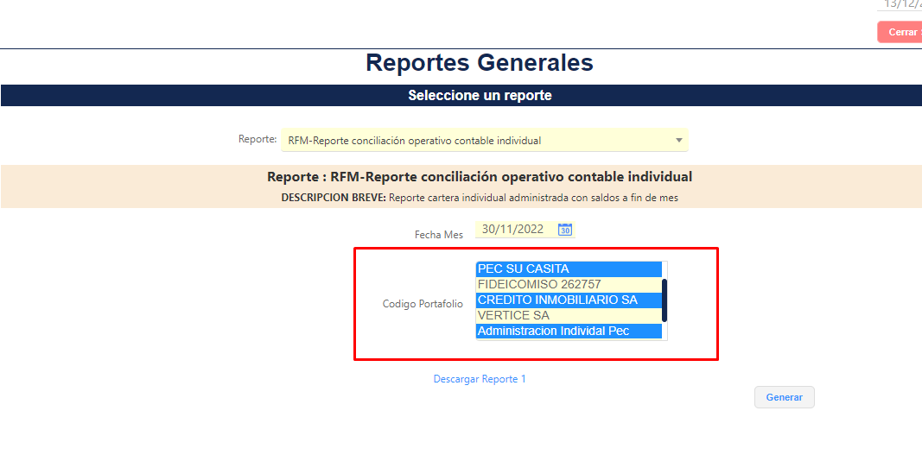
Task: Select CREDITO INMOBILIARIO SA portfolio option
Action: pos(569,300)
